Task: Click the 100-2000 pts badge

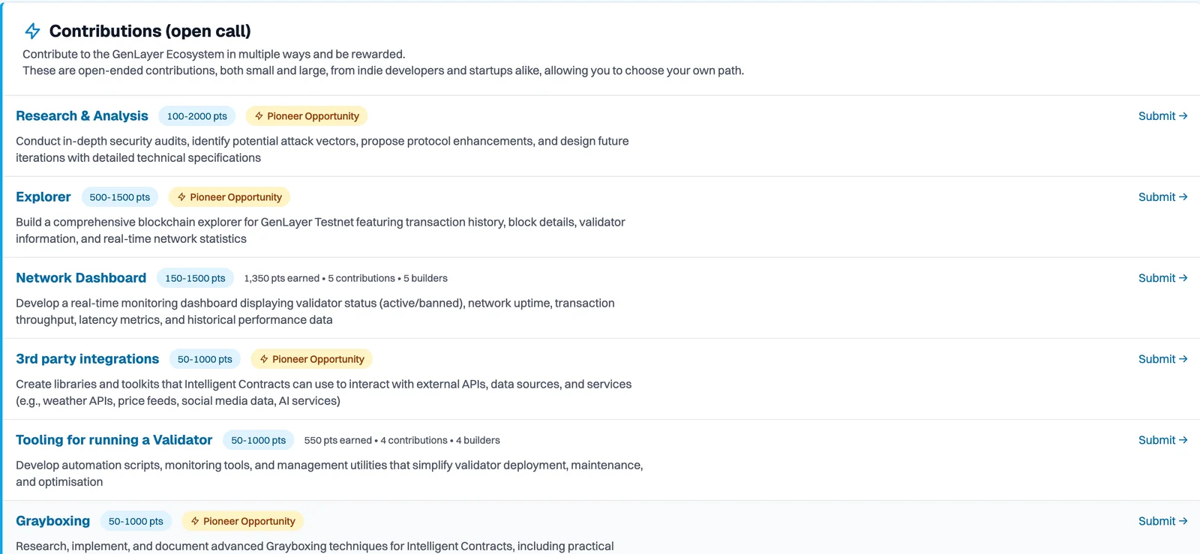Action: pos(197,116)
